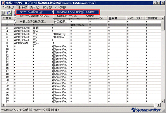The image size is (166, 113).
Task: Click the horizontal scrollbar left arrow
Action: click(3, 105)
